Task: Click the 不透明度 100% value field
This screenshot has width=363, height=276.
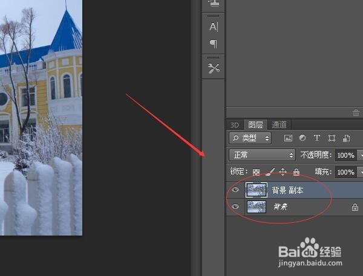Action: (x=346, y=155)
